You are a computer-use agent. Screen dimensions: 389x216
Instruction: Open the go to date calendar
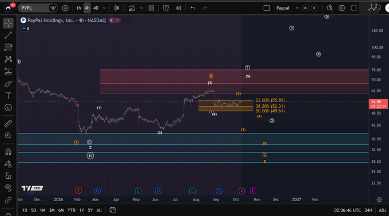112,210
